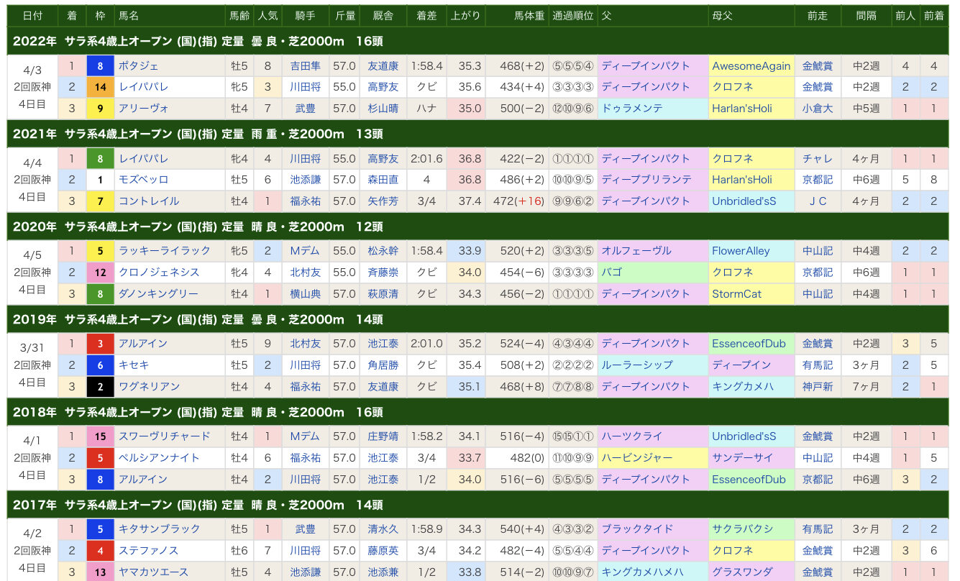Image resolution: width=960 pixels, height=581 pixels.
Task: Click trainer 矢作芳 link
Action: click(383, 201)
